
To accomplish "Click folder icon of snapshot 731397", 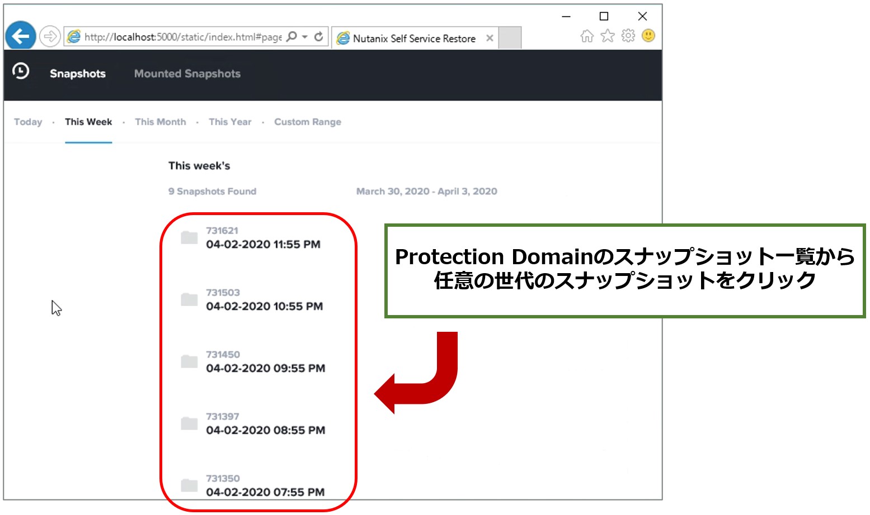I will point(189,423).
